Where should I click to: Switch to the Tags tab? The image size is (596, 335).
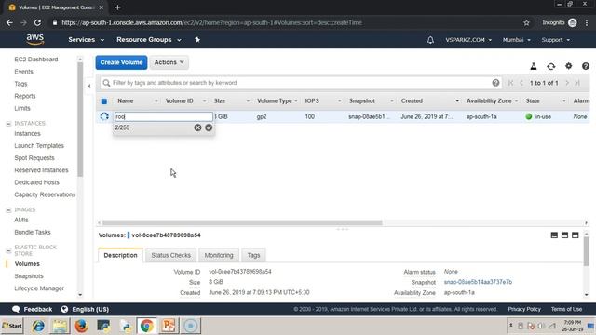click(x=253, y=255)
